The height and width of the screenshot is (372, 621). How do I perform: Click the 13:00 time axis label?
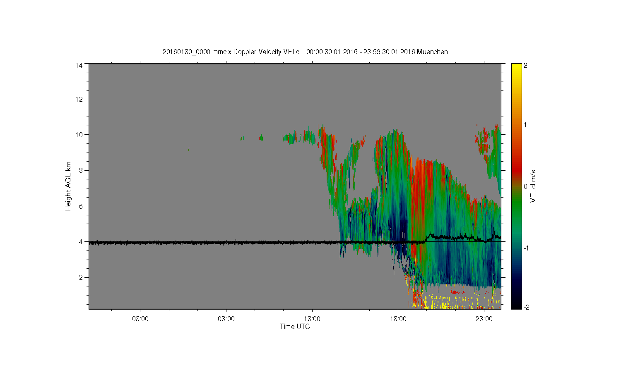(312, 319)
